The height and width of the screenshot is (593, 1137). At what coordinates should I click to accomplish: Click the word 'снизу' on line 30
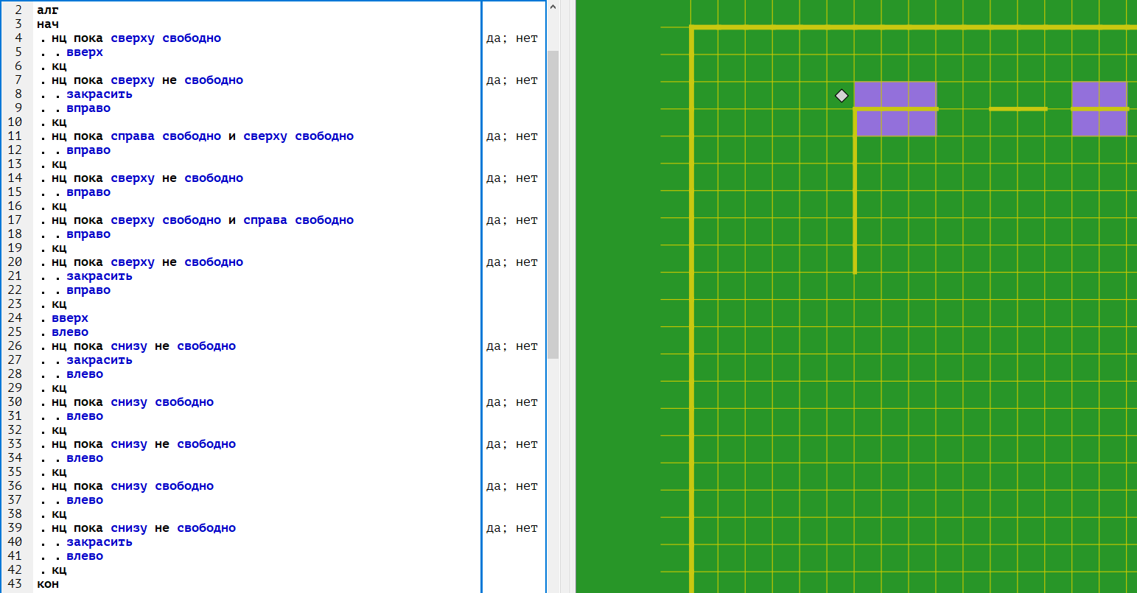point(129,402)
